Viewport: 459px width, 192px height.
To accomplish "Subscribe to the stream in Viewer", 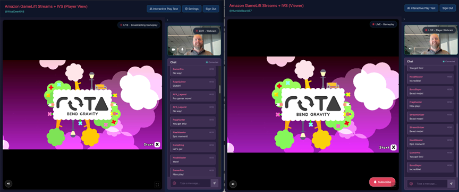I will click(x=382, y=182).
